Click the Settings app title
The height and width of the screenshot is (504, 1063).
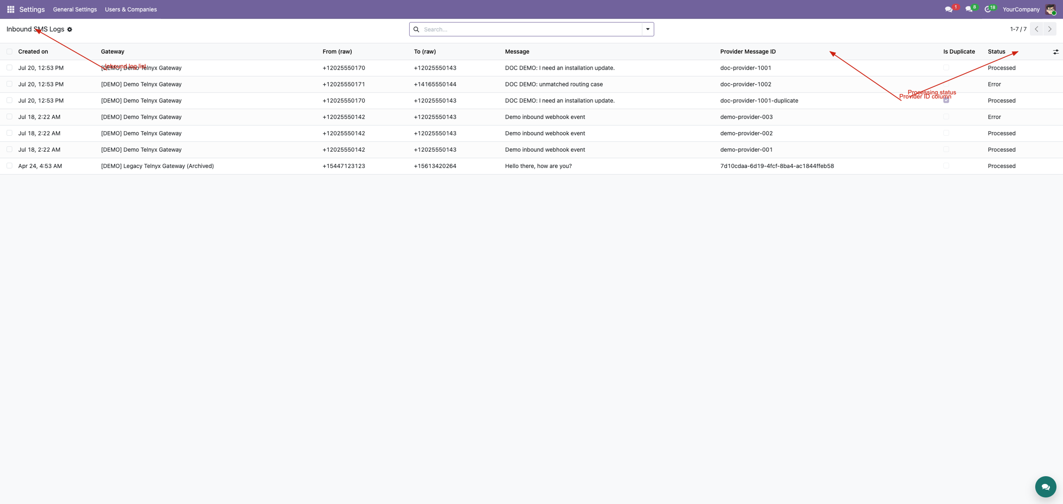pyautogui.click(x=32, y=9)
